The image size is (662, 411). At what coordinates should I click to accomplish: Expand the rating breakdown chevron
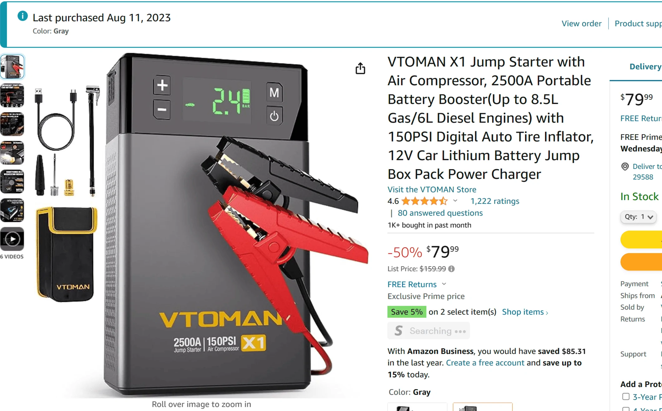[455, 201]
